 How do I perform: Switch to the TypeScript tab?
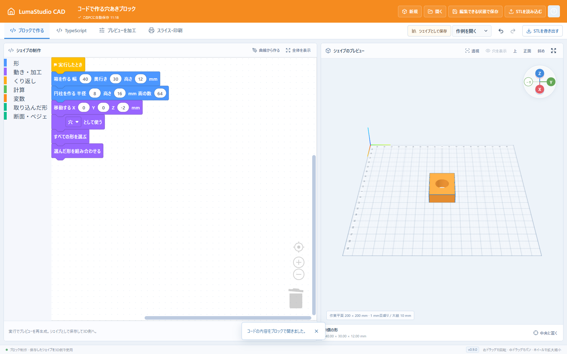tap(72, 30)
